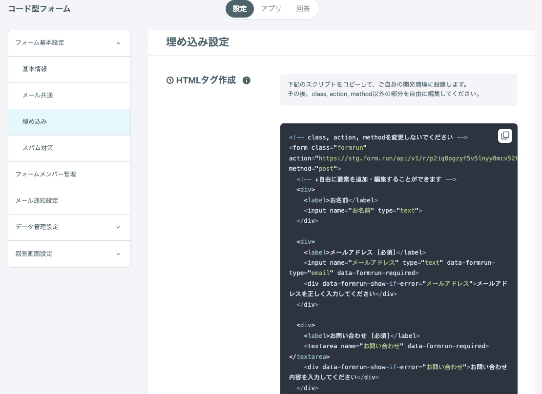Open the info tooltip beside HTMLタグ作成

tap(247, 80)
